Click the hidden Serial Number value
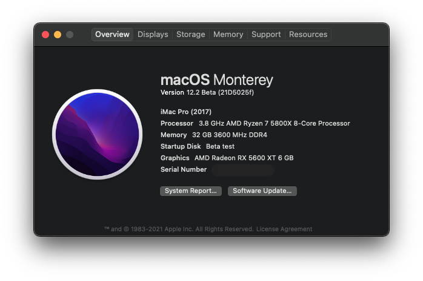423x281 pixels. [242, 170]
